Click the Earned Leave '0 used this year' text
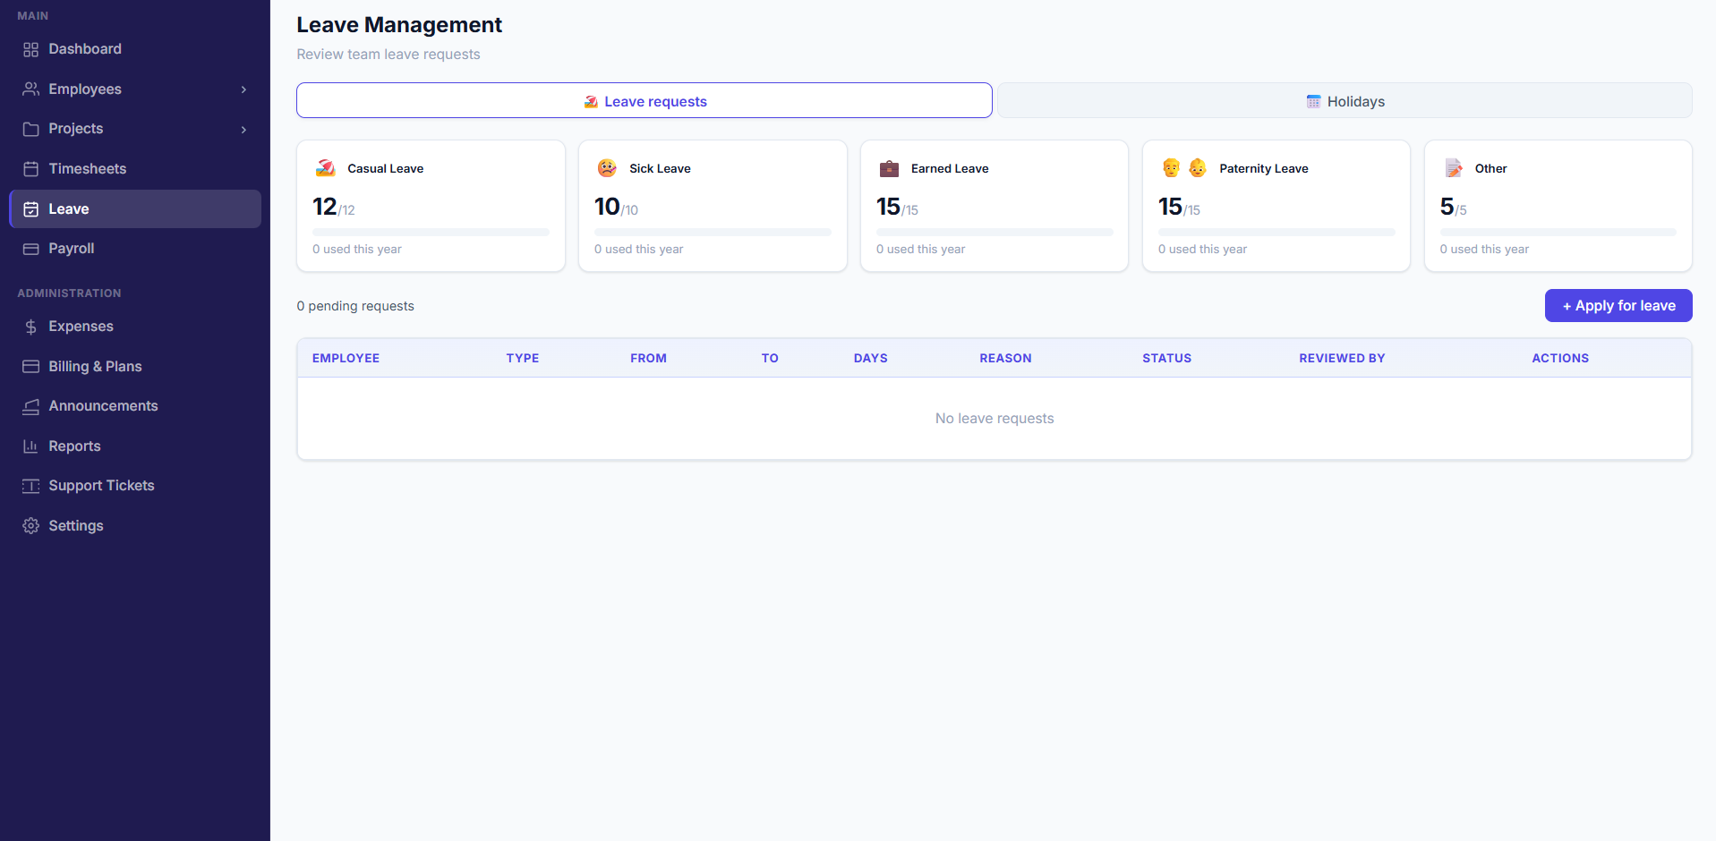 click(920, 250)
